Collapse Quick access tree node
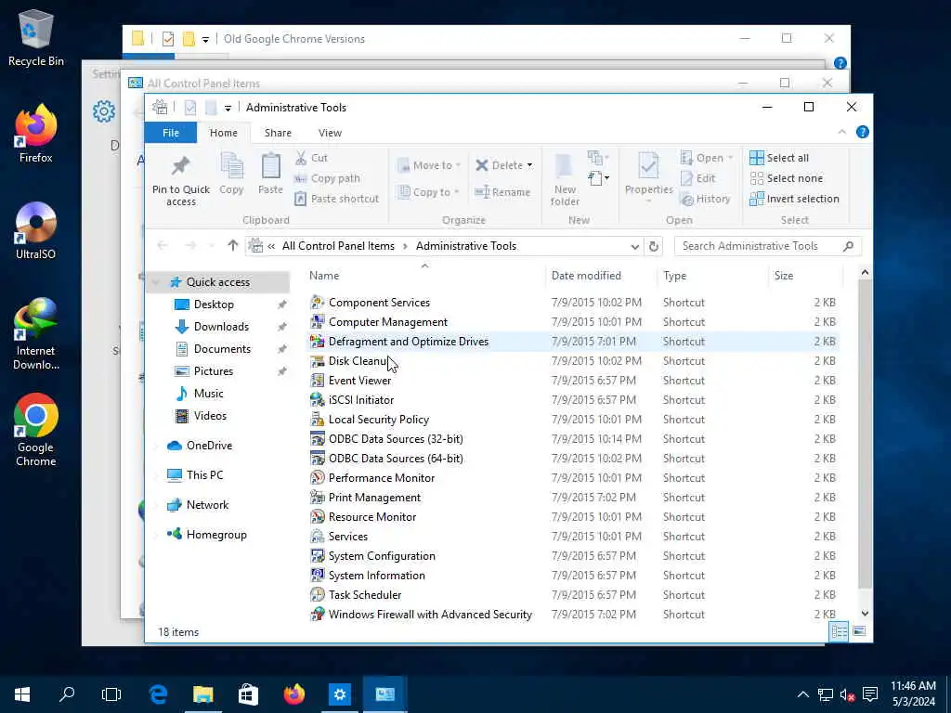The image size is (951, 713). (x=155, y=282)
